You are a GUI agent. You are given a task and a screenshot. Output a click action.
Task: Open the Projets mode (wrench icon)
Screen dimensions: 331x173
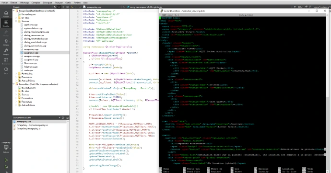(x=6, y=52)
